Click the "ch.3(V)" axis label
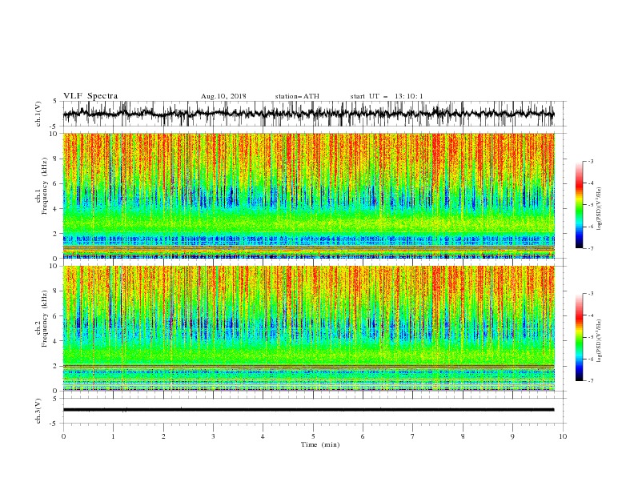634x490 pixels. click(38, 411)
